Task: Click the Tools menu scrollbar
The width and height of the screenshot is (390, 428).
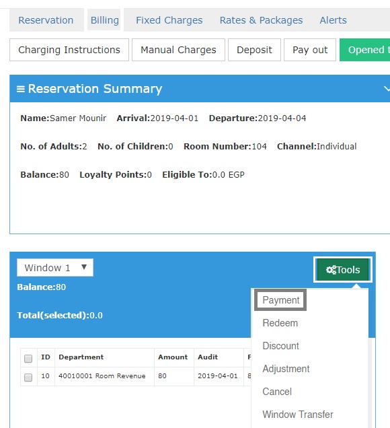Action: pos(370,382)
